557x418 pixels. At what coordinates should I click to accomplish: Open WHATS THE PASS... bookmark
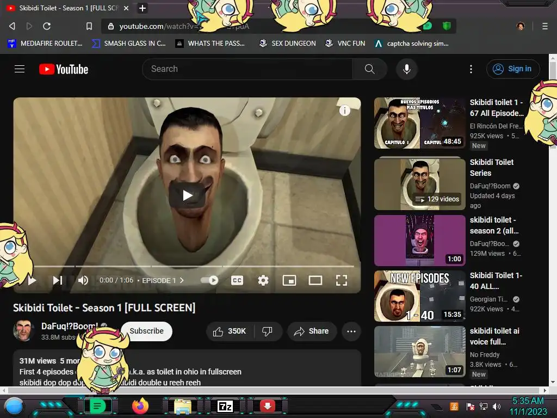coord(211,44)
